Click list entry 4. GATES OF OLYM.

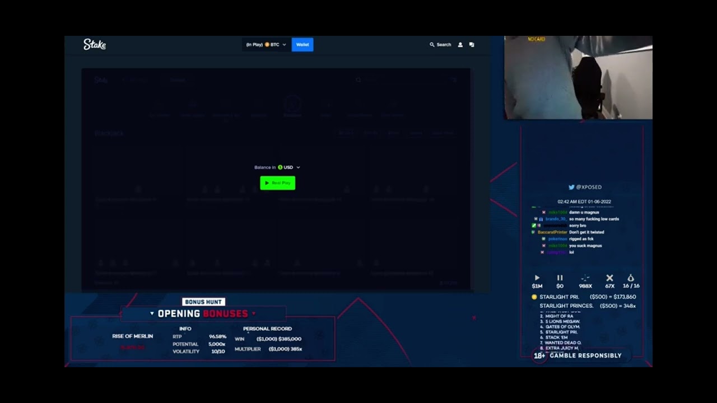tap(560, 327)
